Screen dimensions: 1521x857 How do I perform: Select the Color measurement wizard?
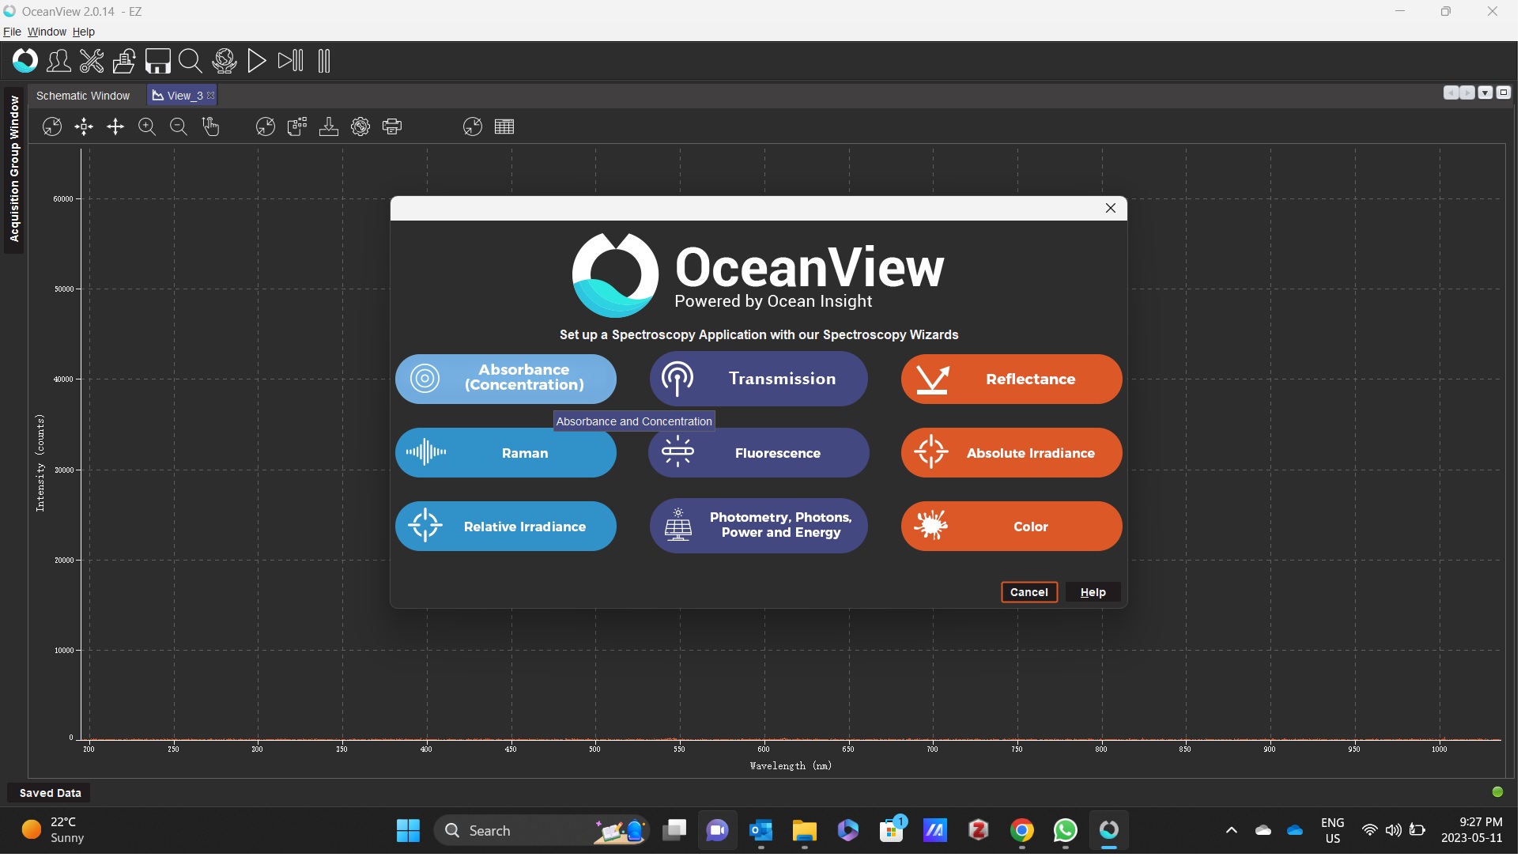1012,527
